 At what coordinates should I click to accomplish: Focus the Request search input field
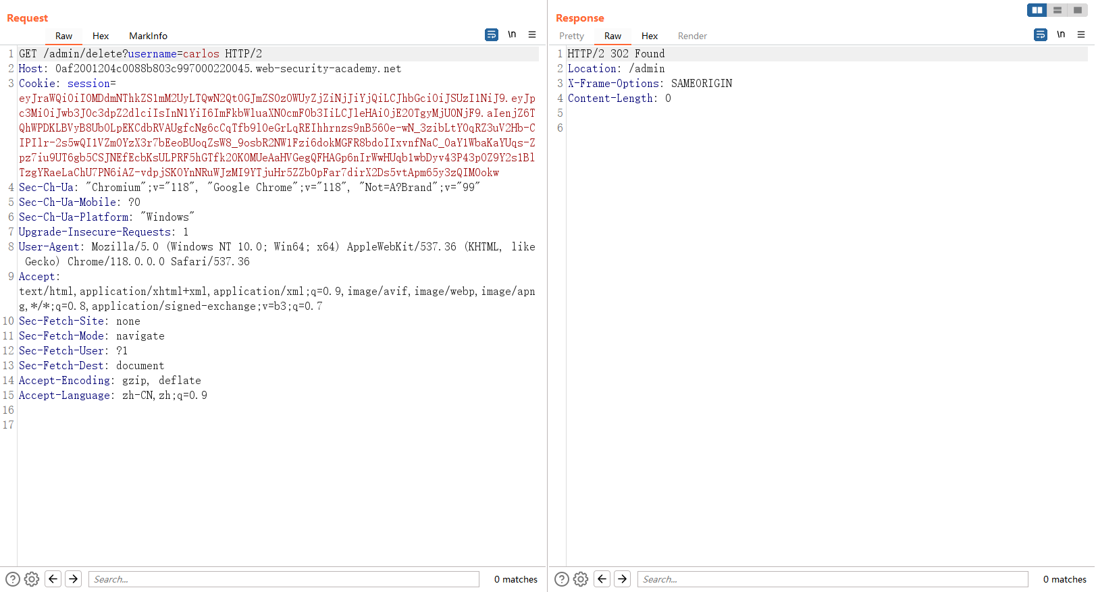tap(284, 579)
